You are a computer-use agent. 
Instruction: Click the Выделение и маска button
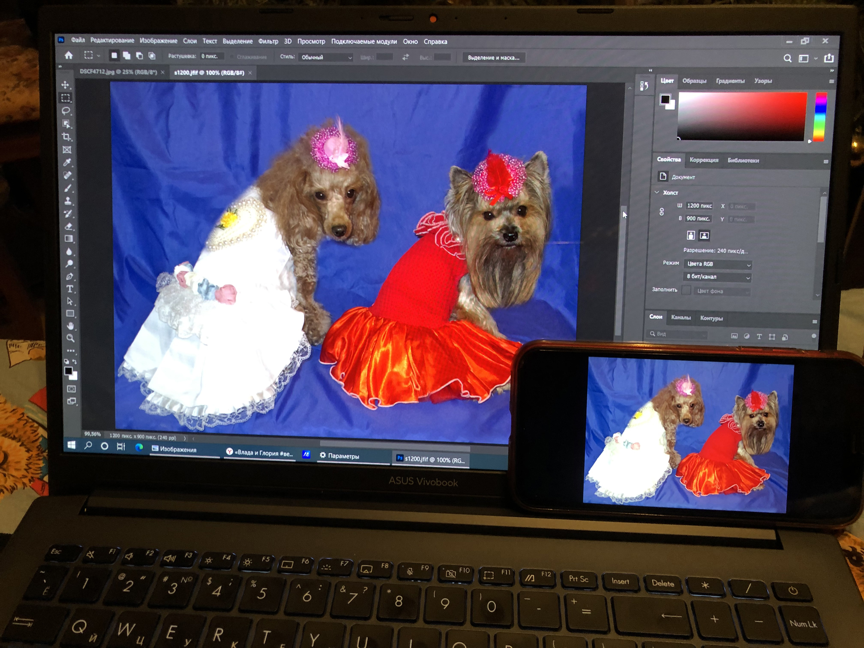tap(493, 57)
